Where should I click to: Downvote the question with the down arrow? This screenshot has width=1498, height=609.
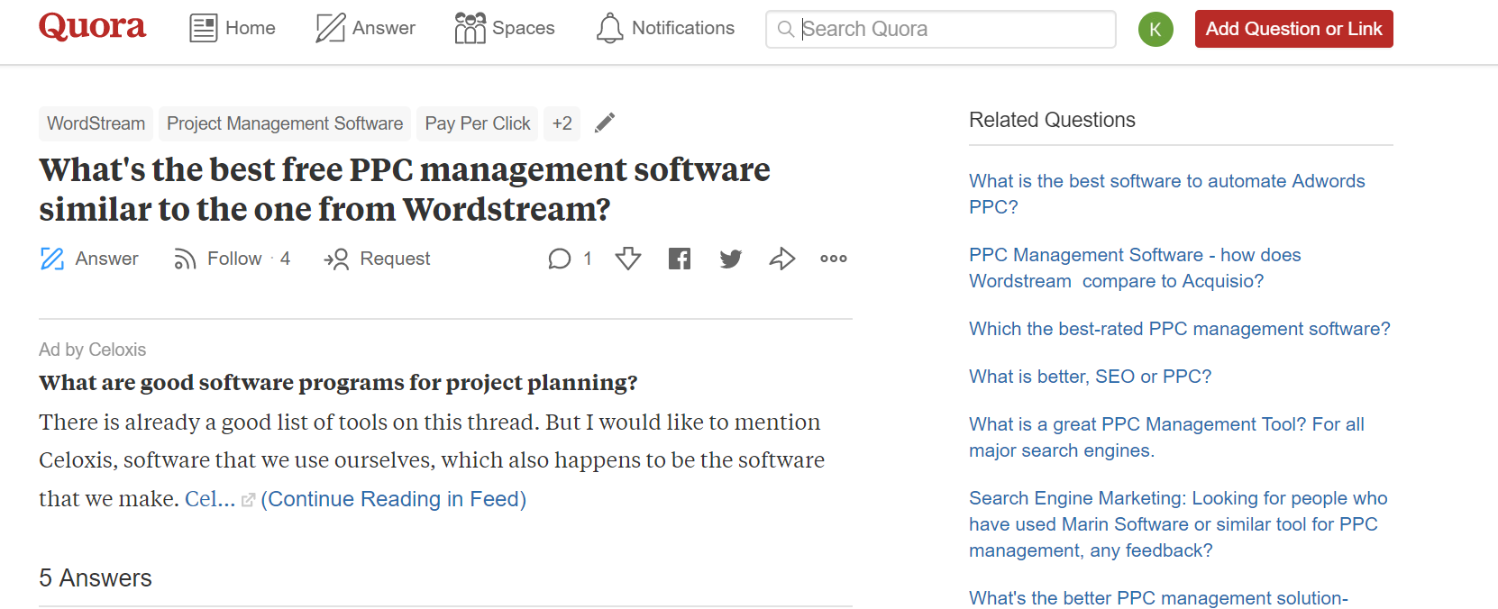click(x=628, y=259)
